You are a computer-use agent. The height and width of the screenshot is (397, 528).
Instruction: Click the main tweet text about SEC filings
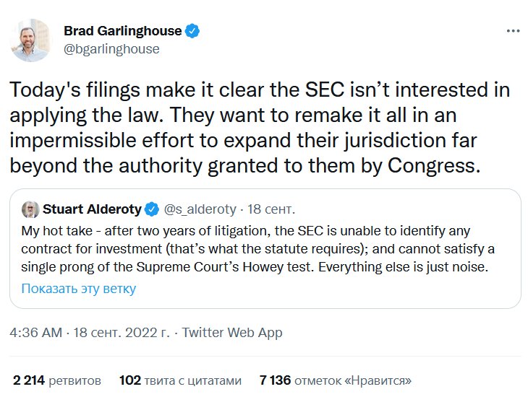pos(260,128)
